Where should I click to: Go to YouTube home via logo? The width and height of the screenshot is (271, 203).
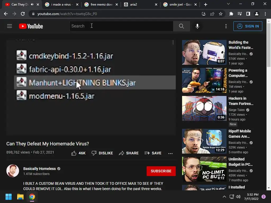pos(31,26)
